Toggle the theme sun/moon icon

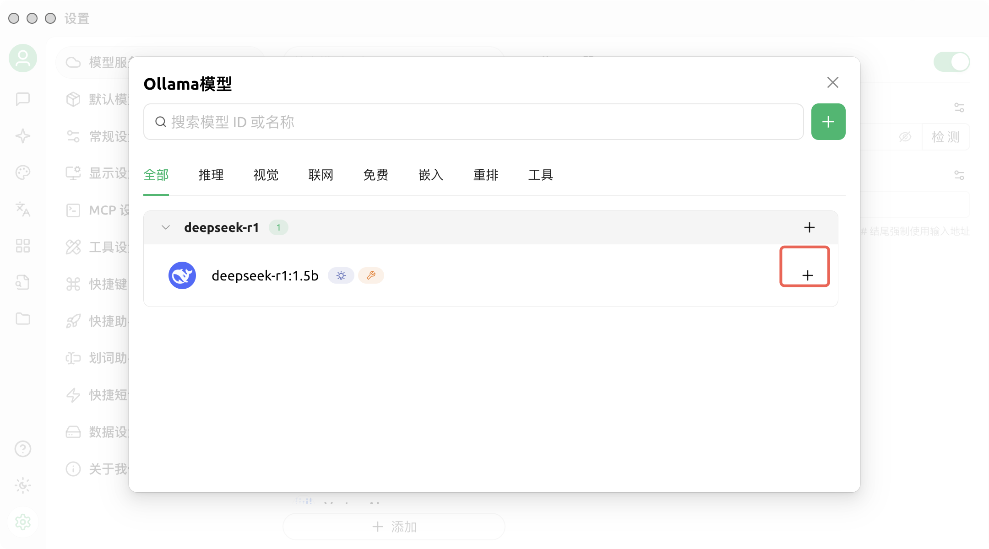coord(23,485)
